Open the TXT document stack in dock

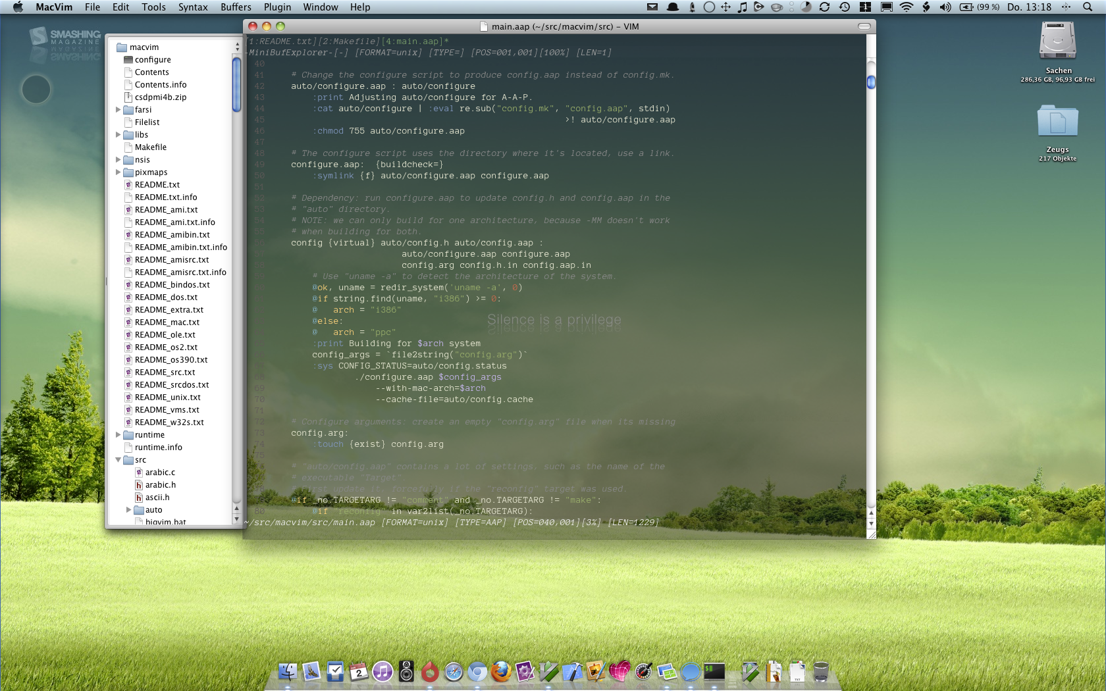(797, 671)
